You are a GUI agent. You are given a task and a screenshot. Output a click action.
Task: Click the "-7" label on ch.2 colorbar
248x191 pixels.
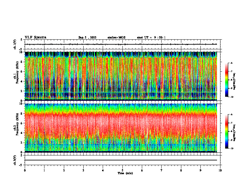pyautogui.click(x=231, y=123)
